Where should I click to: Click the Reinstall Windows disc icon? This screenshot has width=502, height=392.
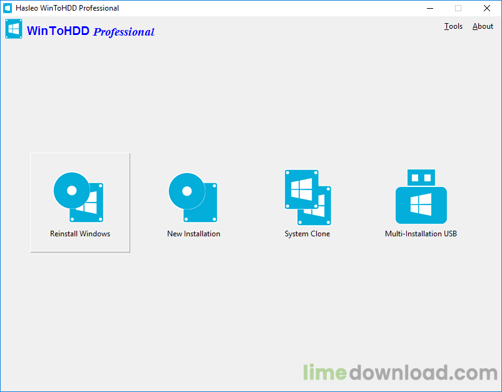[78, 198]
